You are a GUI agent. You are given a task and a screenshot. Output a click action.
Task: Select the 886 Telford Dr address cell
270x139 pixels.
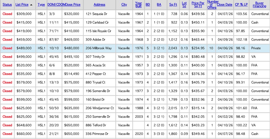[x=96, y=125]
